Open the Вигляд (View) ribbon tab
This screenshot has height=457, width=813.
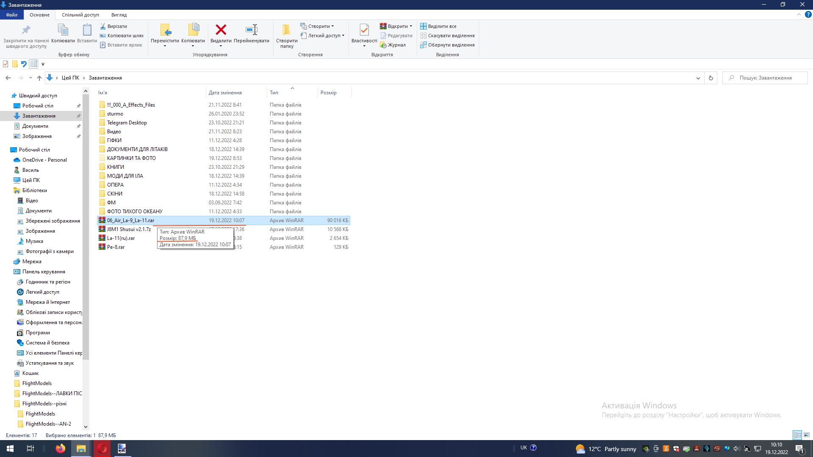[x=119, y=15]
